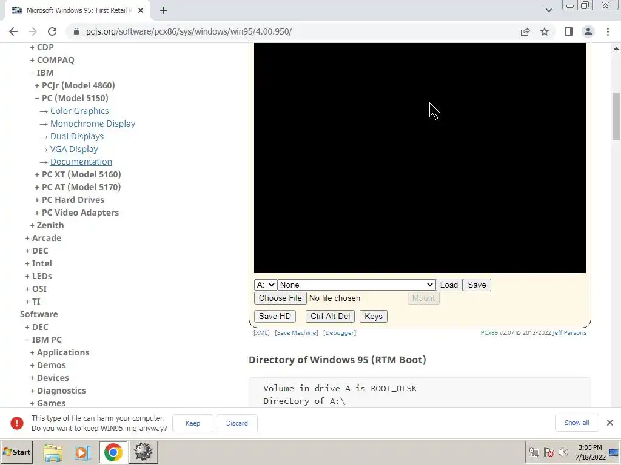The height and width of the screenshot is (465, 621).
Task: Open Windows Media Player taskbar icon
Action: click(82, 452)
